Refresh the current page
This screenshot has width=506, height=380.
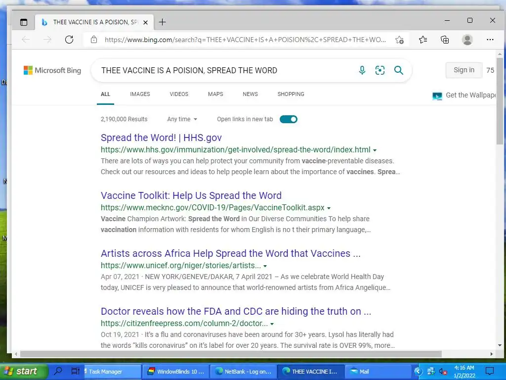pyautogui.click(x=69, y=40)
